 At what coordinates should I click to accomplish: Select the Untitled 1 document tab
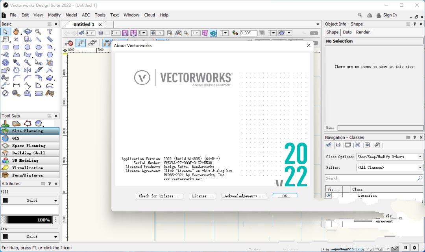click(84, 24)
